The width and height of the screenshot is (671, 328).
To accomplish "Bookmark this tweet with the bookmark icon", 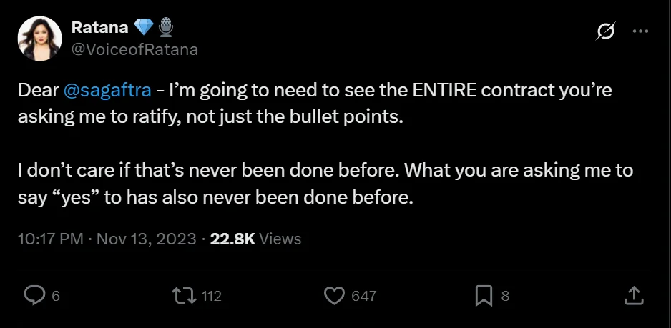I will coord(484,294).
